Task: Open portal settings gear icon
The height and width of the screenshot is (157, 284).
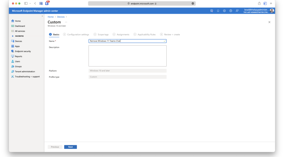Action: [224, 11]
